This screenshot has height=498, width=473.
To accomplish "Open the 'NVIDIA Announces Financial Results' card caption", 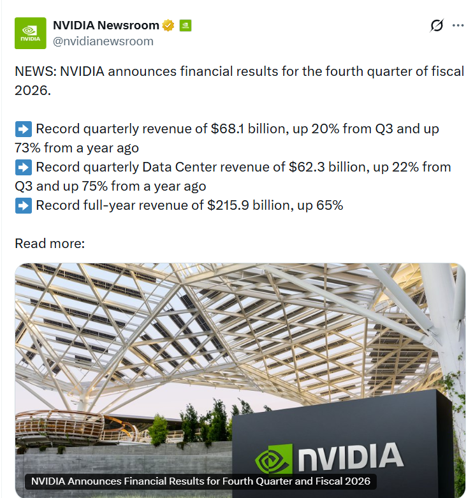I will (x=200, y=481).
